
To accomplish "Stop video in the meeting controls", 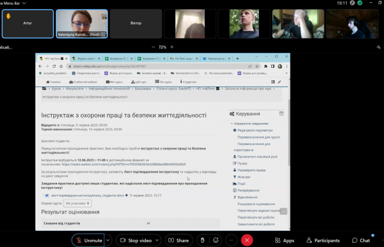I will click(136, 240).
